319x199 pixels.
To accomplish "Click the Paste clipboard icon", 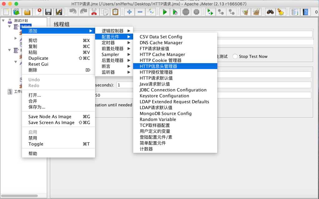I will 115,12.
